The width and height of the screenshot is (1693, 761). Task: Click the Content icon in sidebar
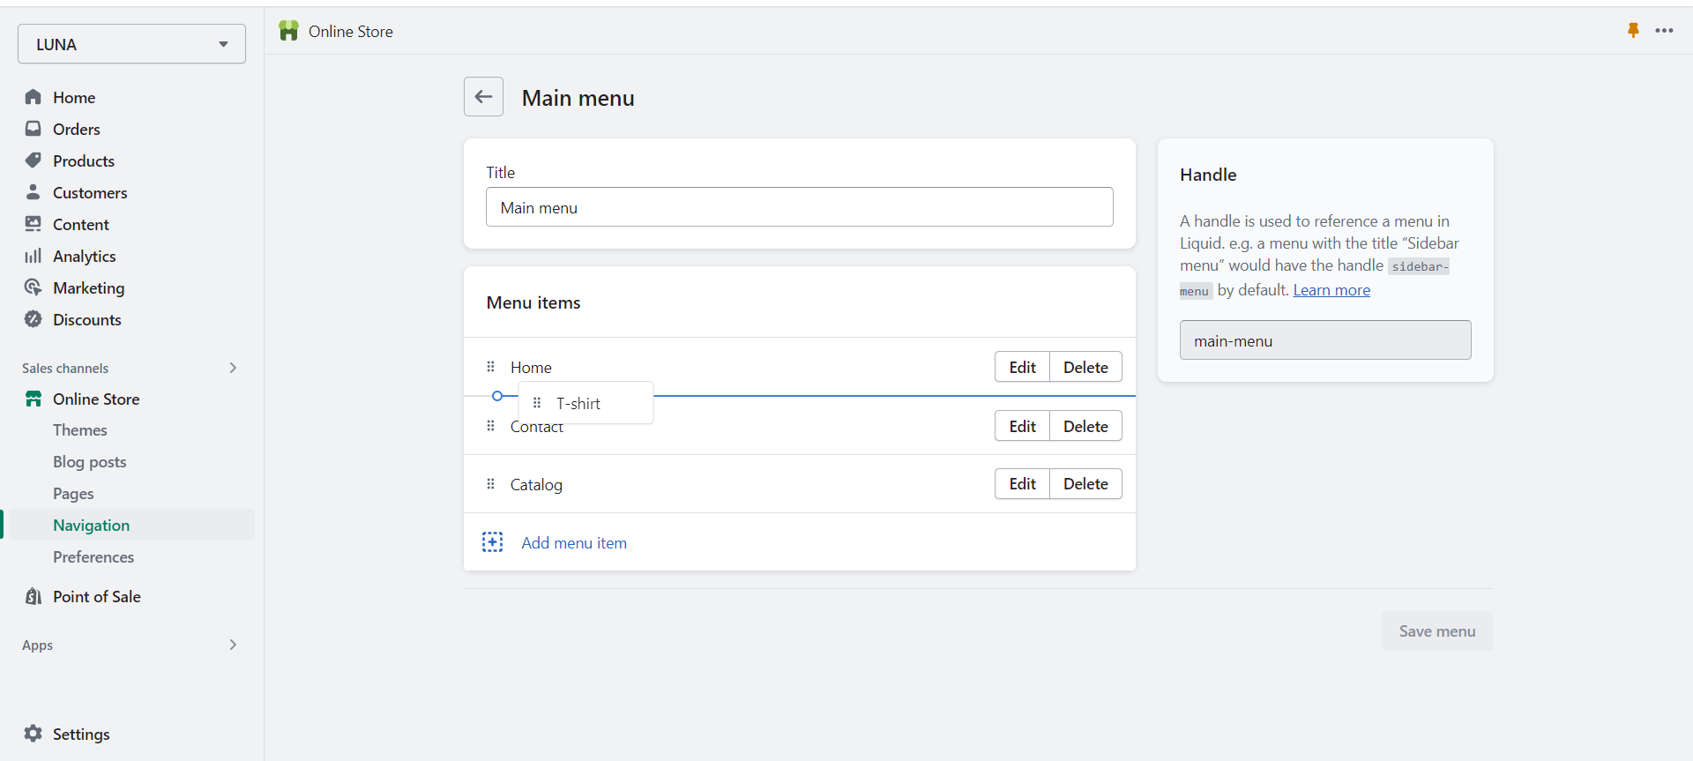tap(34, 224)
